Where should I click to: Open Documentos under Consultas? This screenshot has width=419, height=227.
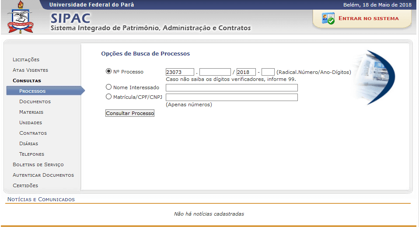click(35, 101)
